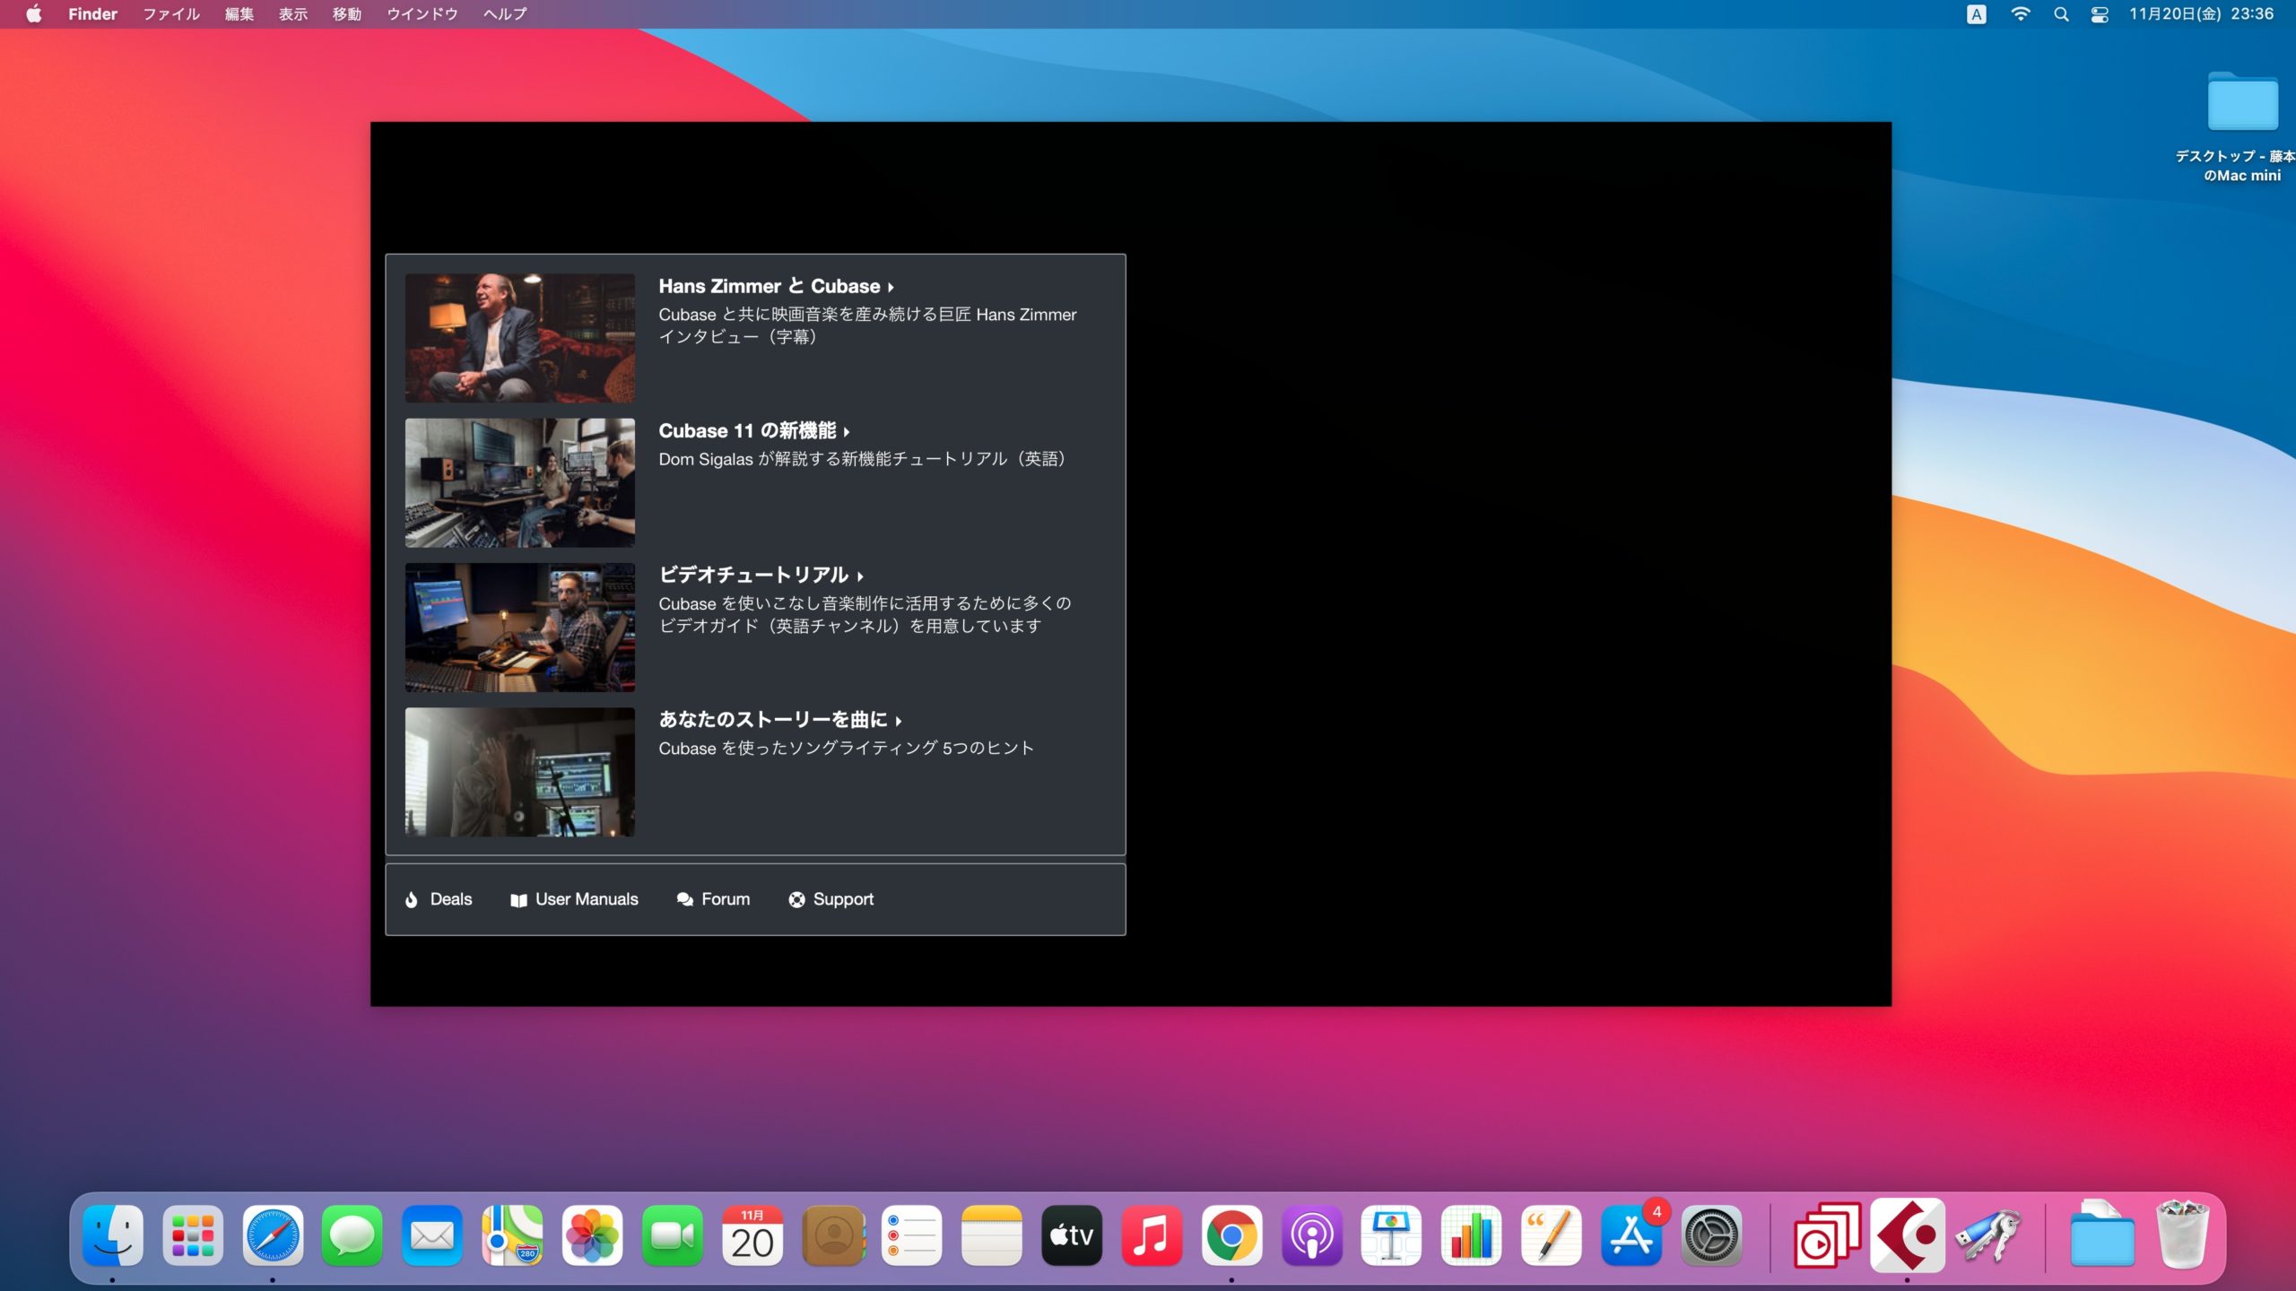This screenshot has width=2296, height=1291.
Task: Click the Cubase 11 new features thumbnail
Action: tap(520, 482)
